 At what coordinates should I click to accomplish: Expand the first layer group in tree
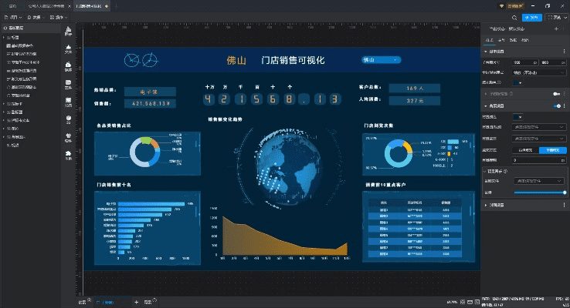4,37
